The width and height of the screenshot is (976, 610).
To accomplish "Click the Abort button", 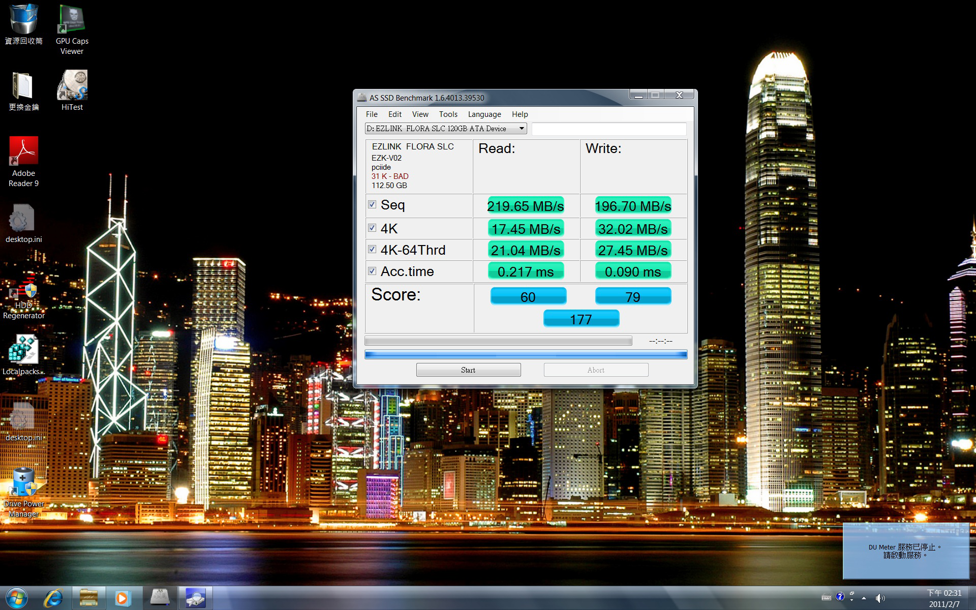I will pos(596,370).
